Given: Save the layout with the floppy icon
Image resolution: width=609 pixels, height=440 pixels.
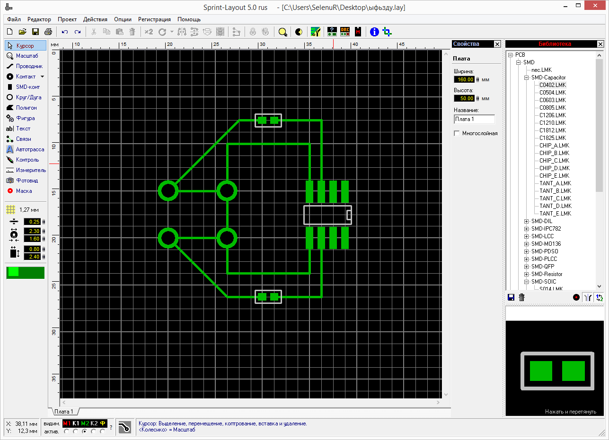Looking at the screenshot, I should [x=35, y=32].
